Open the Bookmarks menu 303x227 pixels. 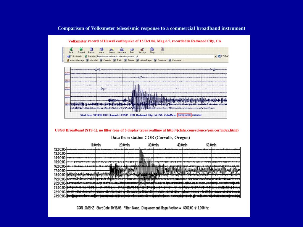pyautogui.click(x=75, y=56)
